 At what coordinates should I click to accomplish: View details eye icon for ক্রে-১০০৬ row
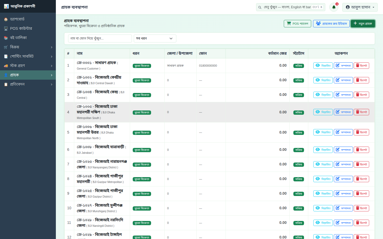[x=318, y=132]
